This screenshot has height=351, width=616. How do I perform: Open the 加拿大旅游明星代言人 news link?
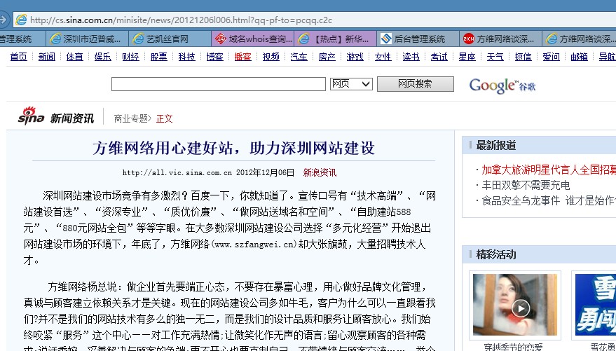coord(548,169)
